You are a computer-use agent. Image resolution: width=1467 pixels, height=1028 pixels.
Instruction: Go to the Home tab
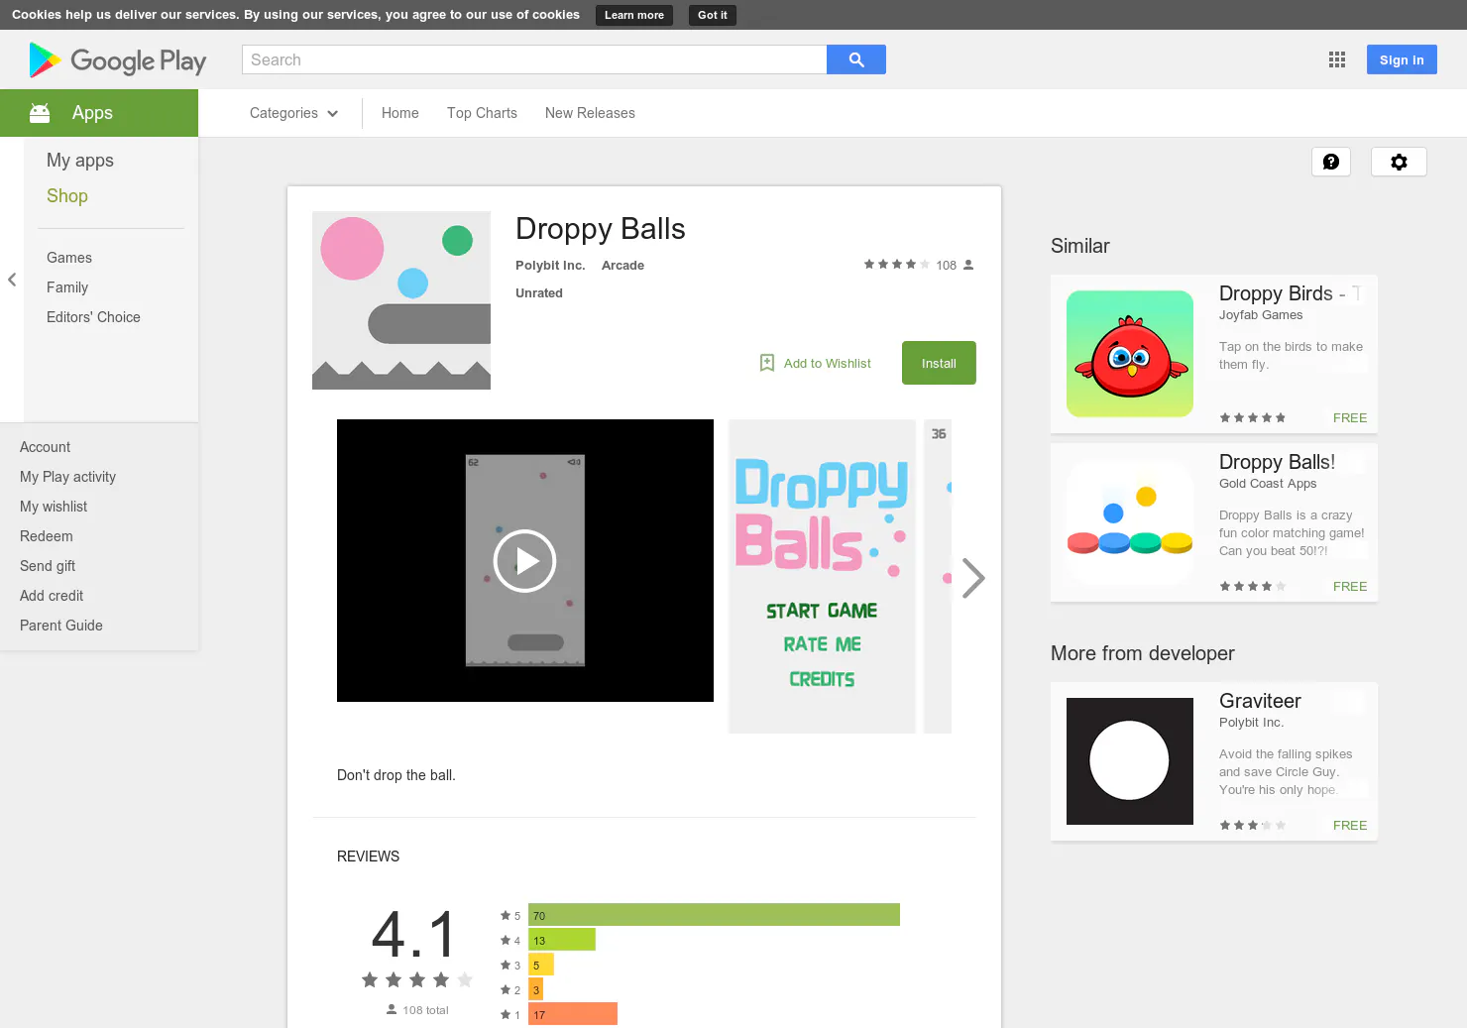(x=400, y=113)
